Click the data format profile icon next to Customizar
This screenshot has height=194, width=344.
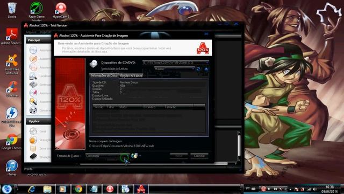(134, 156)
